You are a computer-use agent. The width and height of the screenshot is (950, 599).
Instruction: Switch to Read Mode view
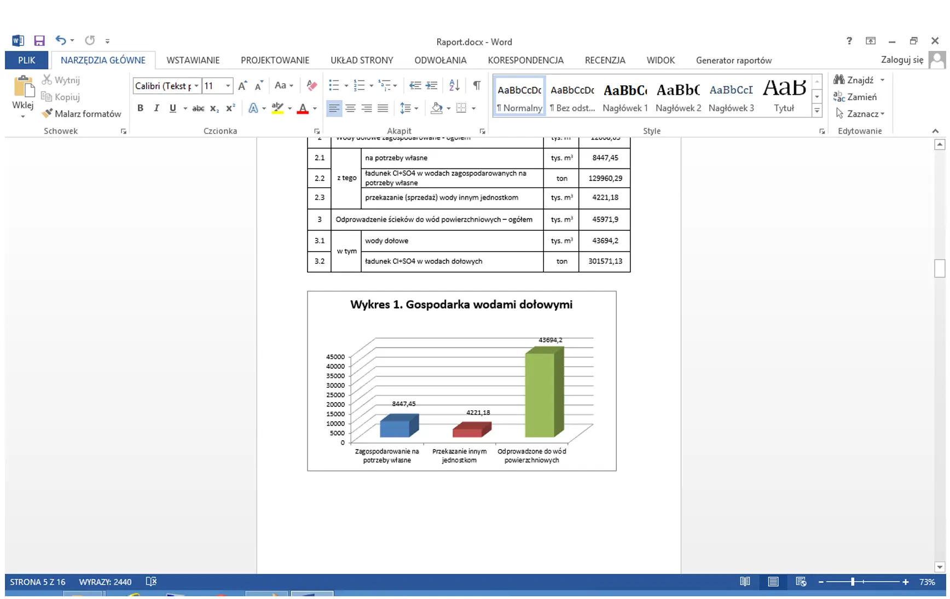pos(745,581)
